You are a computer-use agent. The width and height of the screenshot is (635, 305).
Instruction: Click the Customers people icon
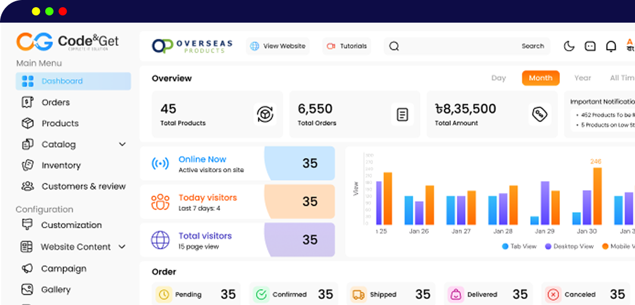pos(27,186)
